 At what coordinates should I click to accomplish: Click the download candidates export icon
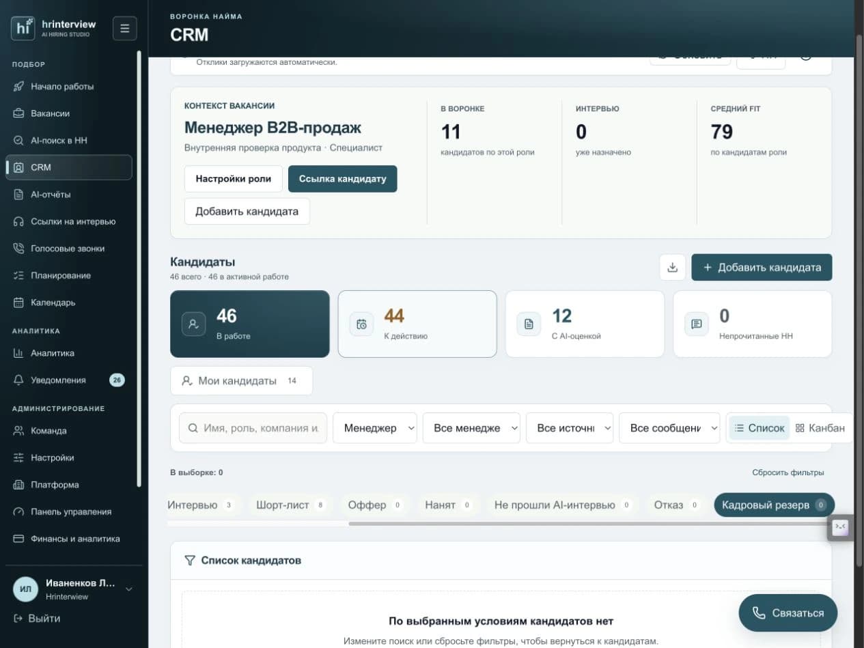coord(672,267)
